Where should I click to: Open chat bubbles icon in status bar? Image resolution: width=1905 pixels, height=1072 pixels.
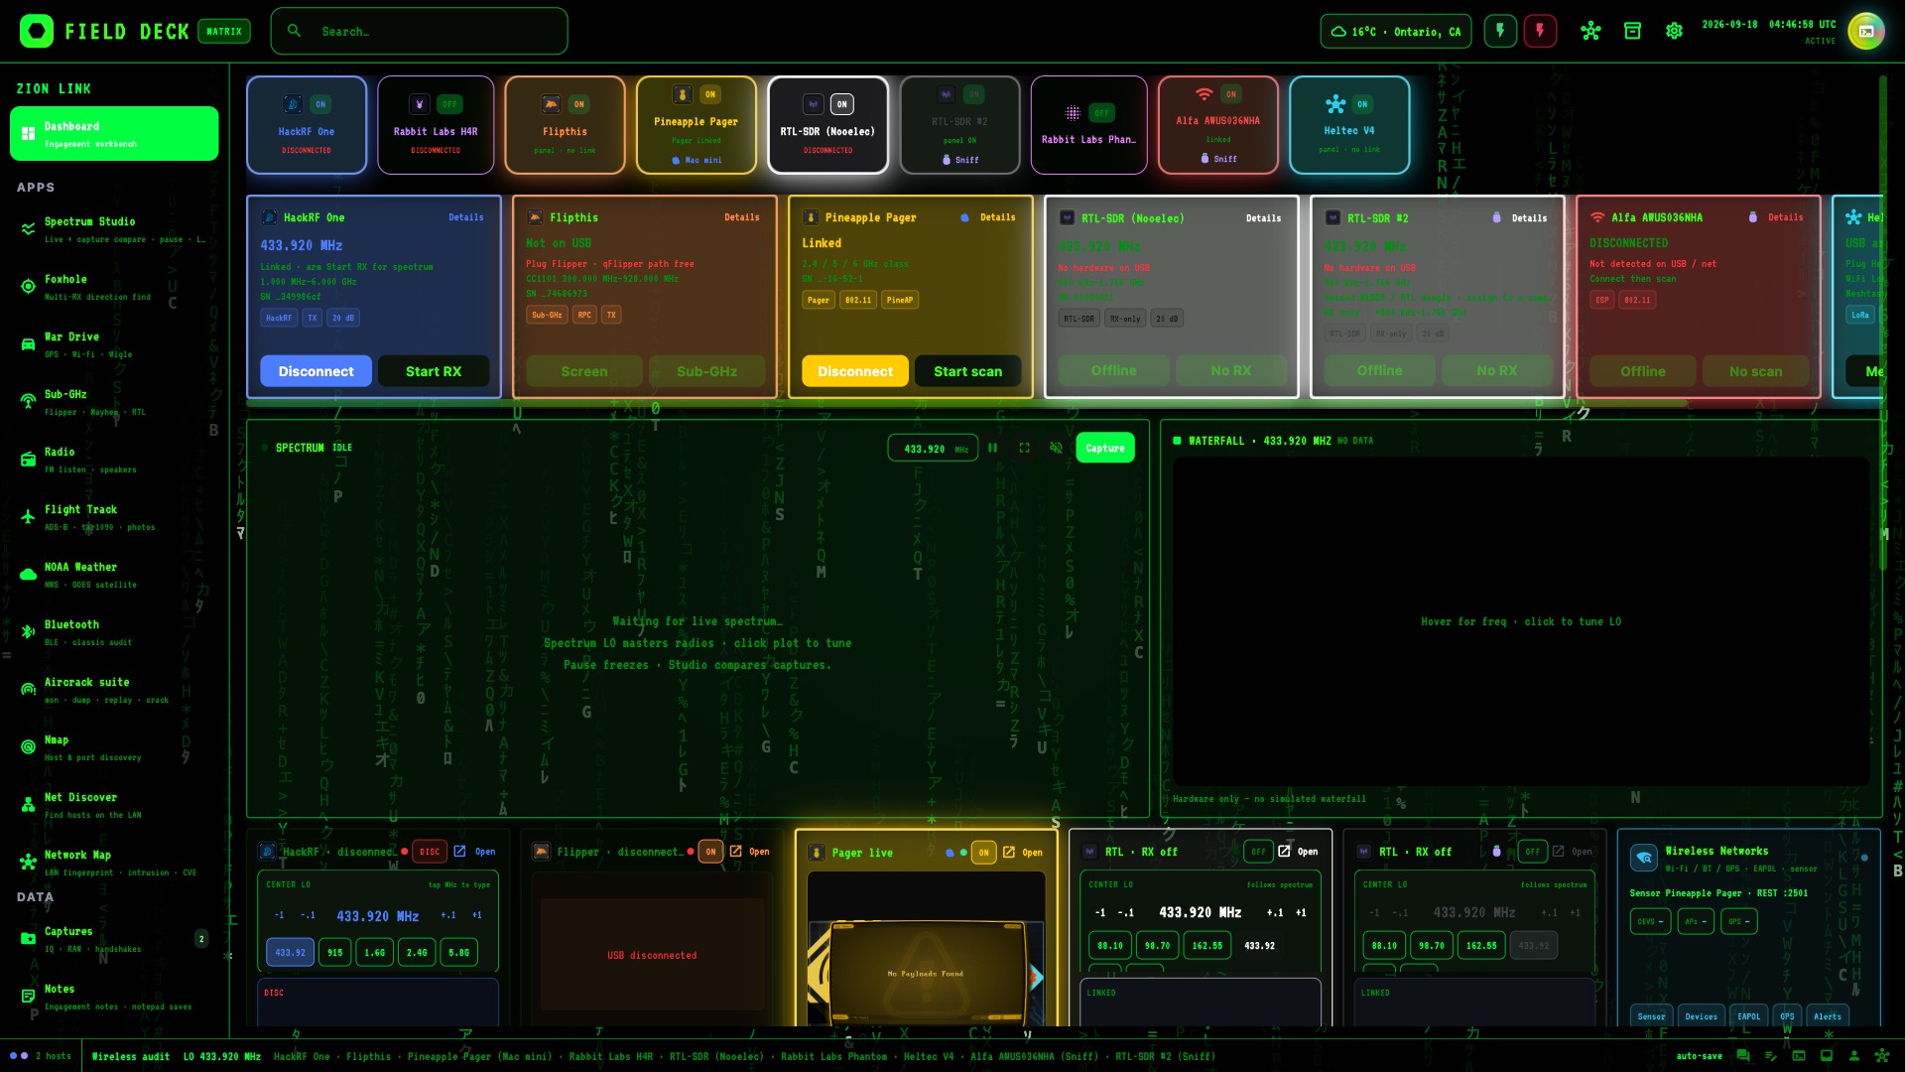[x=1743, y=1055]
